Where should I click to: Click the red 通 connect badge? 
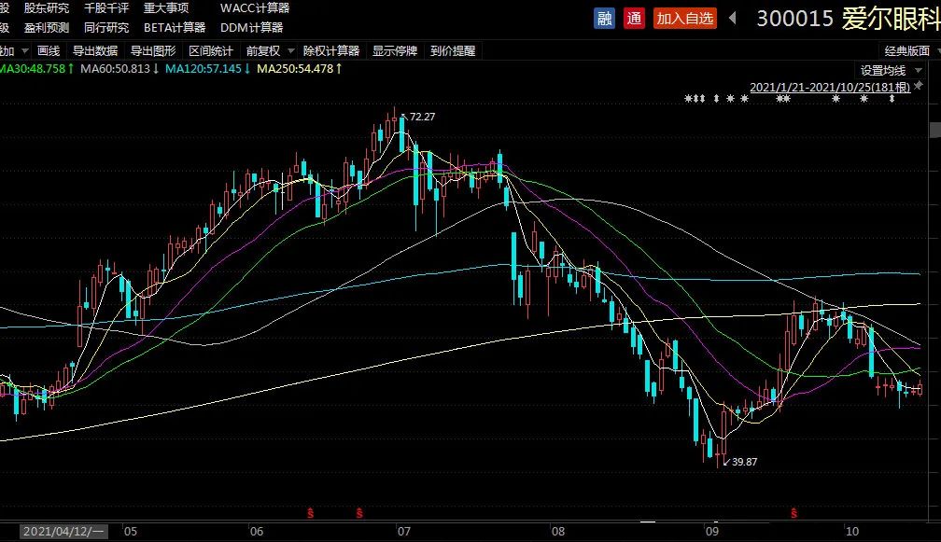click(x=633, y=18)
